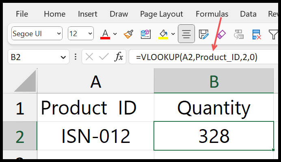Select row 1 header

pos(20,107)
